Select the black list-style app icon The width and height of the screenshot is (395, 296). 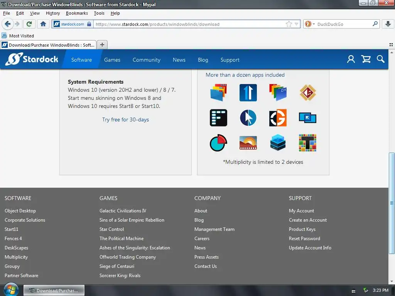click(218, 118)
